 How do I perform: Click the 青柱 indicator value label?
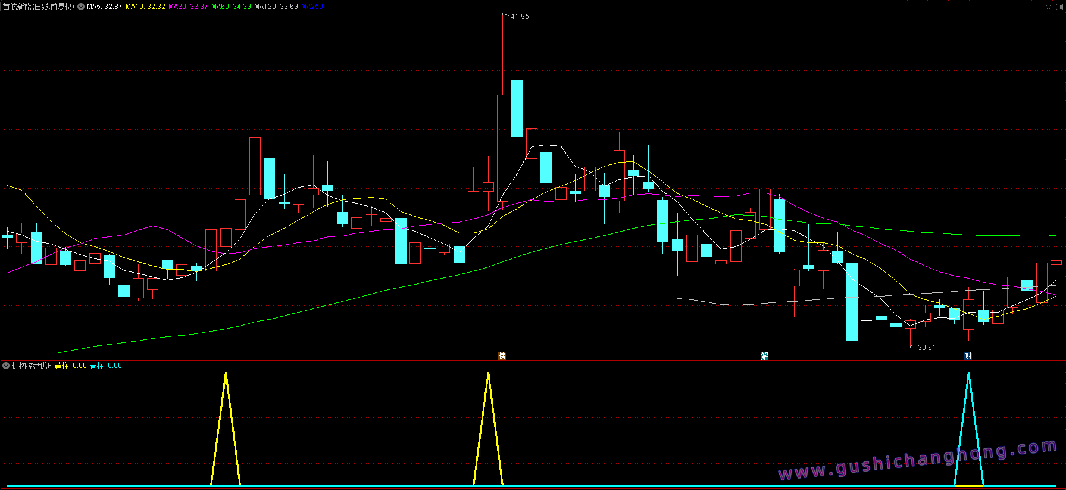click(105, 366)
